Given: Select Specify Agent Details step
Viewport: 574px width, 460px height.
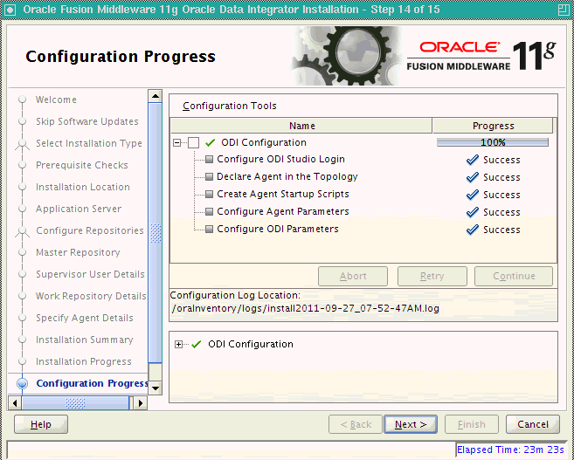Looking at the screenshot, I should 85,318.
